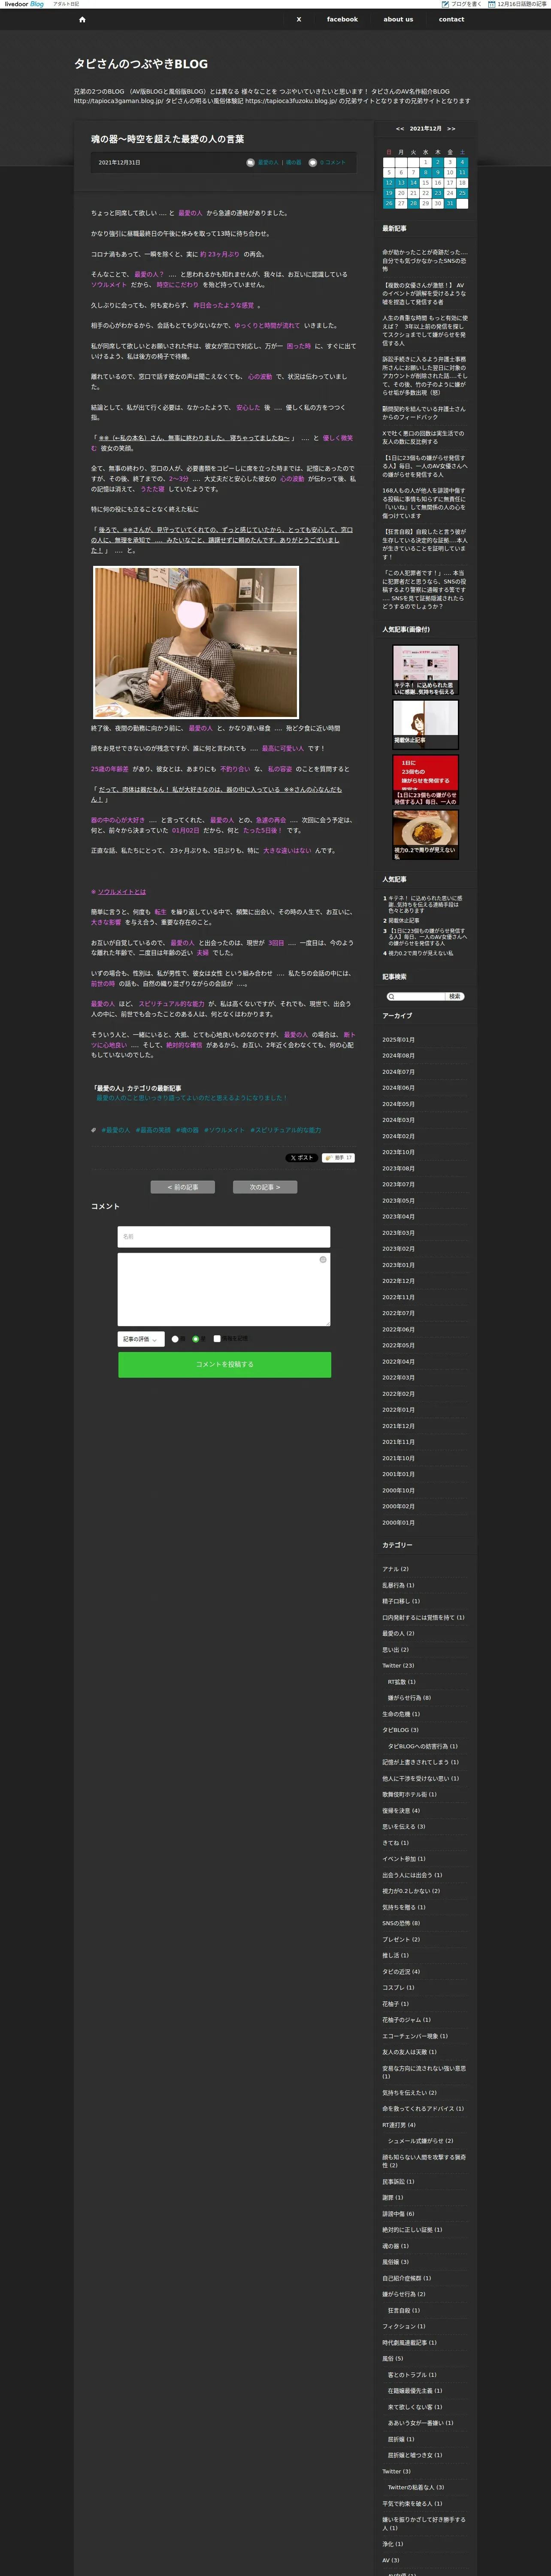Open the タビBLOG (3) category
Viewport: 551px width, 2576px height.
pos(400,1730)
